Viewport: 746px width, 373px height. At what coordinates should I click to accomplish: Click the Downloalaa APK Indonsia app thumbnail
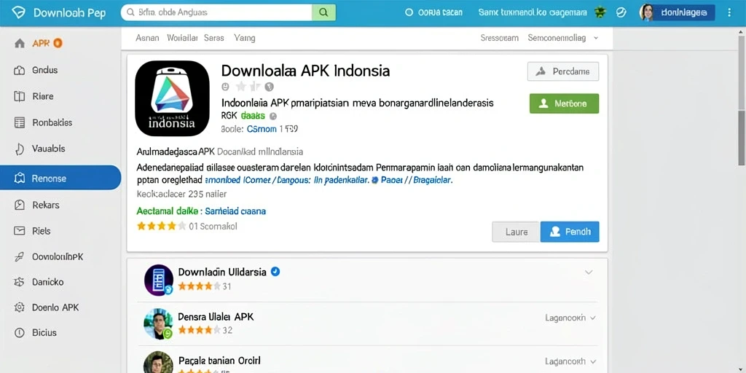(x=172, y=98)
